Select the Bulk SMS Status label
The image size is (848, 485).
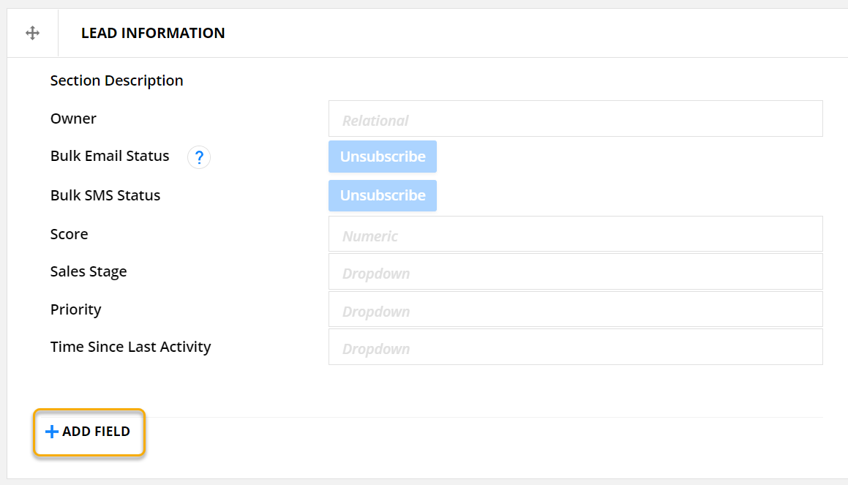[x=105, y=195]
